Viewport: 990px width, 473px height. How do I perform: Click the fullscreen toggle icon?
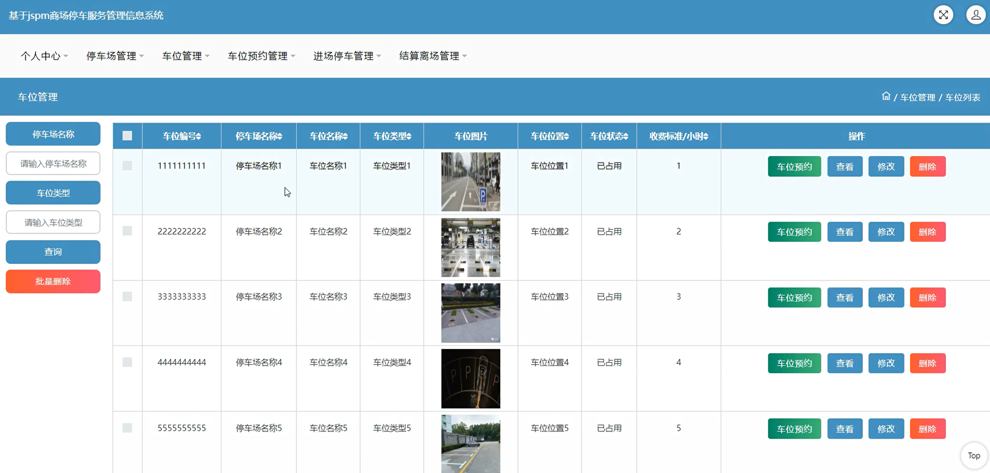[944, 15]
